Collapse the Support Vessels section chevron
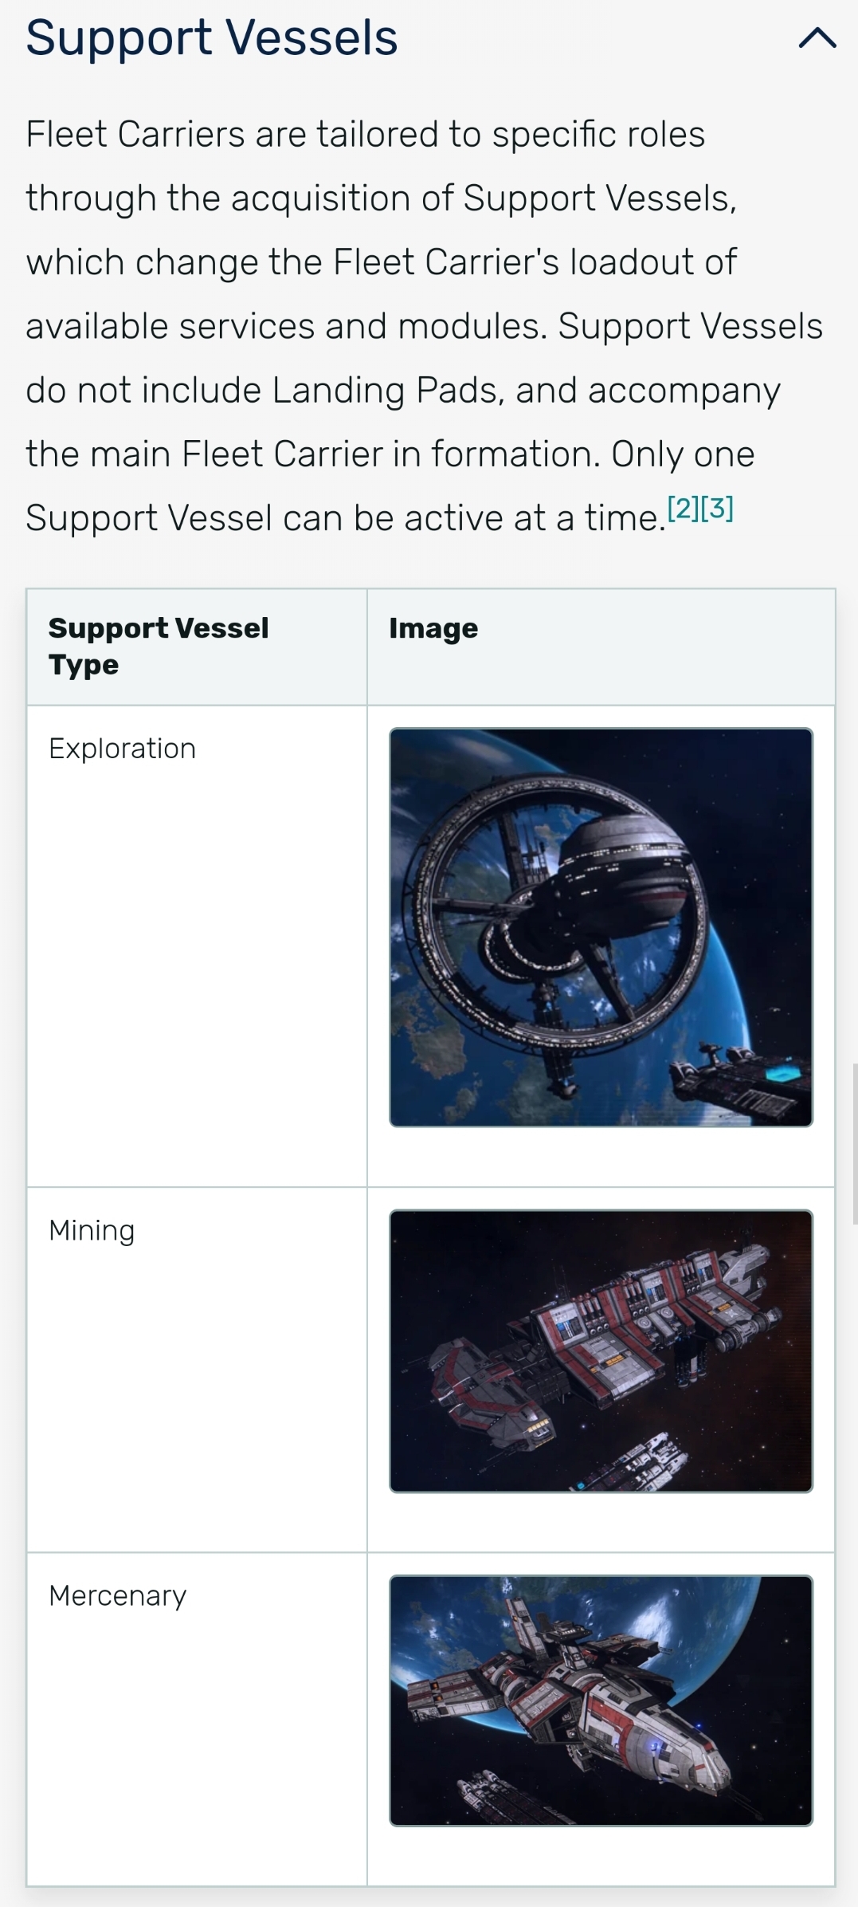858x1907 pixels. point(817,38)
